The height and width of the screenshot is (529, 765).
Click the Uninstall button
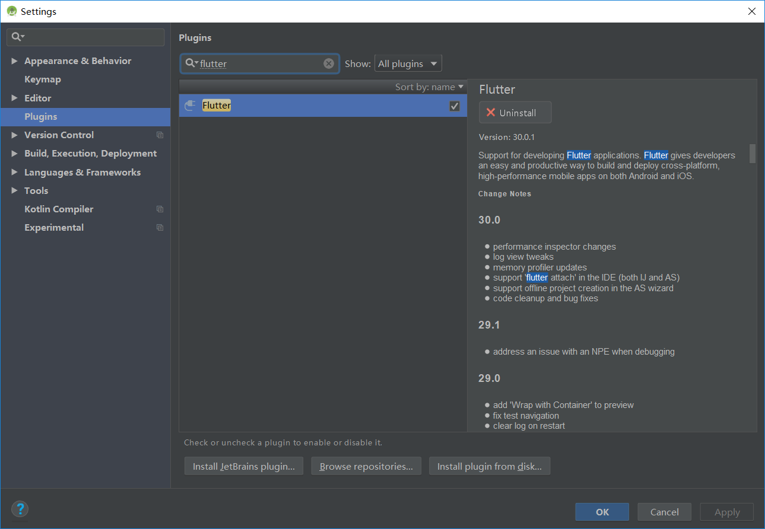[x=515, y=113]
